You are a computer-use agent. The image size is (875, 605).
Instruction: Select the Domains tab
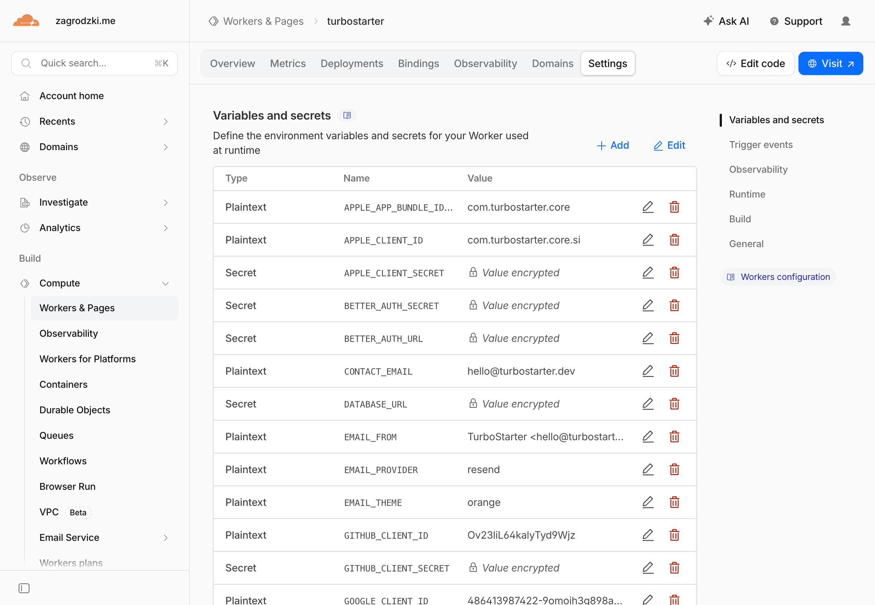pos(552,63)
